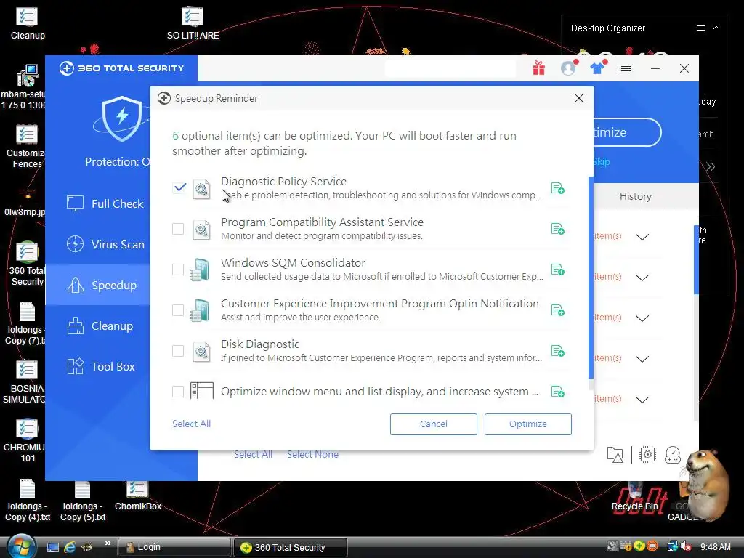This screenshot has height=558, width=744.
Task: Click add-to-ignore icon for Diagnostic Policy Service
Action: pyautogui.click(x=557, y=188)
